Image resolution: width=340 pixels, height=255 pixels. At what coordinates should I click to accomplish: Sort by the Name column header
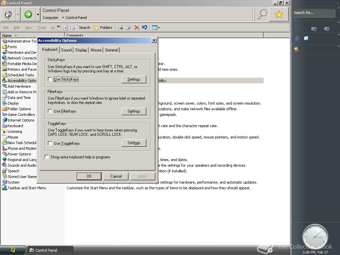click(33, 35)
